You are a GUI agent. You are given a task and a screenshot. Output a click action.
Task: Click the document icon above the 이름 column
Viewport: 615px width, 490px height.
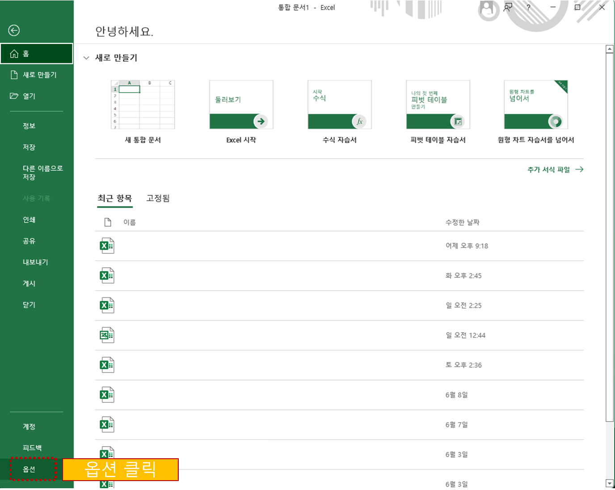point(108,222)
